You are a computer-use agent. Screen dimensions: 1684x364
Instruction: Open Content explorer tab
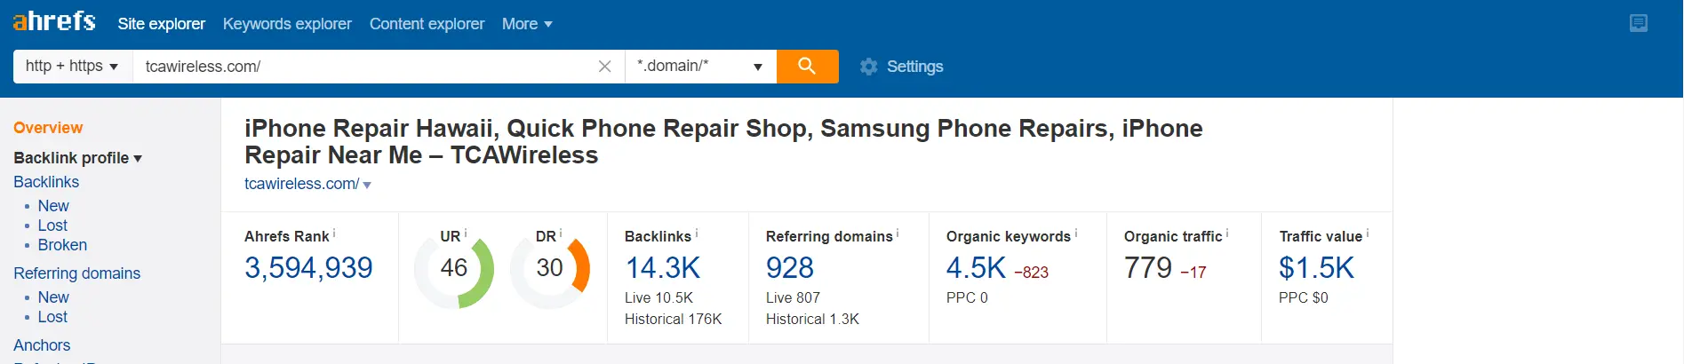427,24
